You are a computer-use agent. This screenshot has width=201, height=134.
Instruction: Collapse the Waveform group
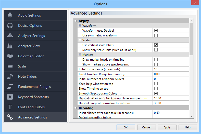tap(80, 26)
